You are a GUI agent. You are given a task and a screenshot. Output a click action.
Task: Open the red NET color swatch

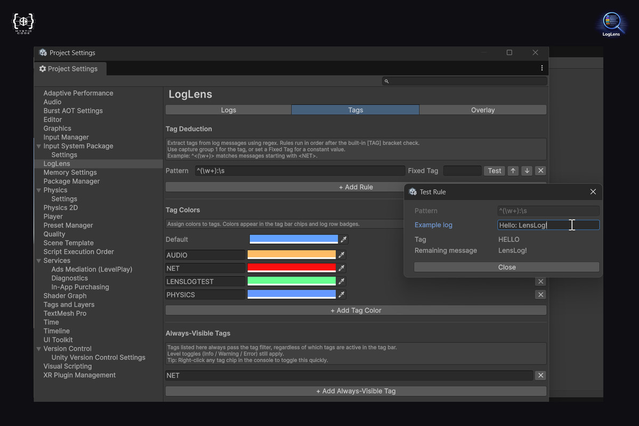pos(292,268)
